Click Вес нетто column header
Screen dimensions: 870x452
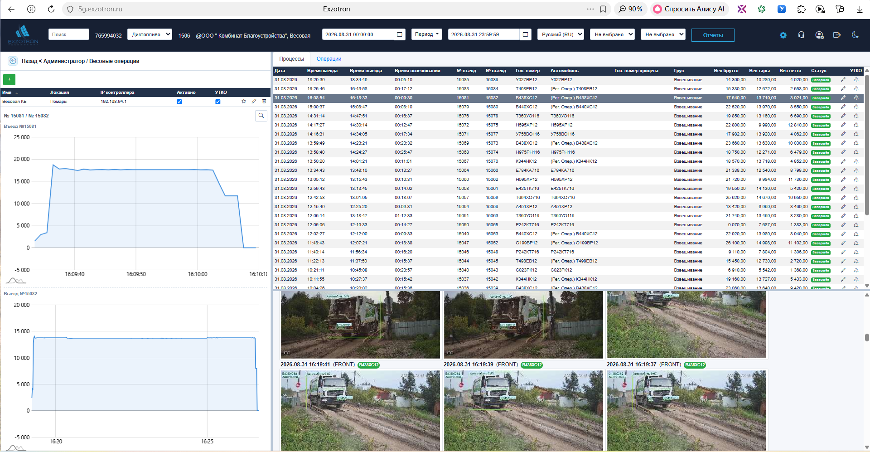click(790, 71)
